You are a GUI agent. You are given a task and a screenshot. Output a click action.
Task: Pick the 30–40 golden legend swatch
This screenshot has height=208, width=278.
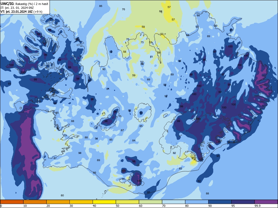click(81, 202)
